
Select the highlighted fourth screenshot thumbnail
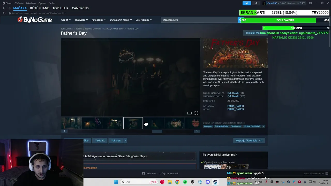(133, 123)
